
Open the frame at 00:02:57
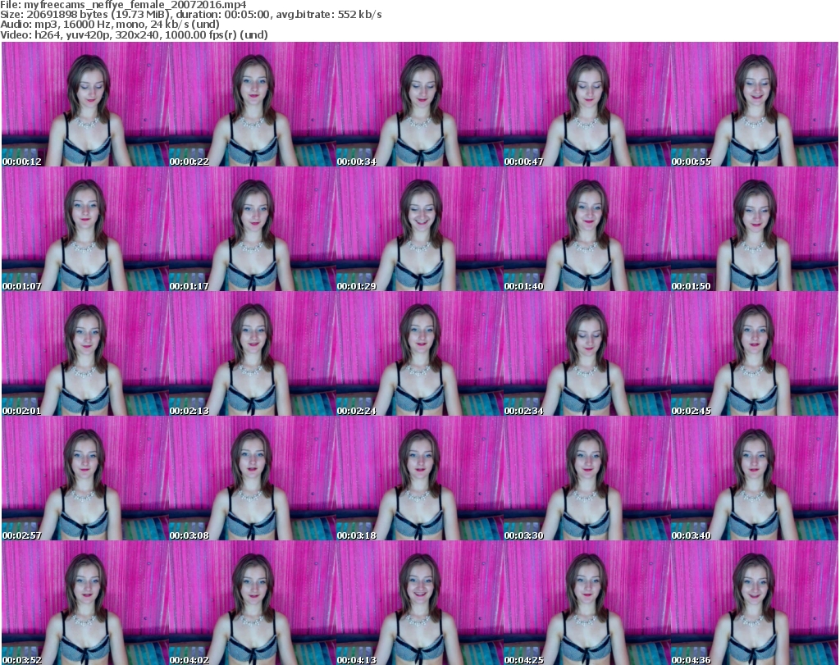click(x=85, y=479)
